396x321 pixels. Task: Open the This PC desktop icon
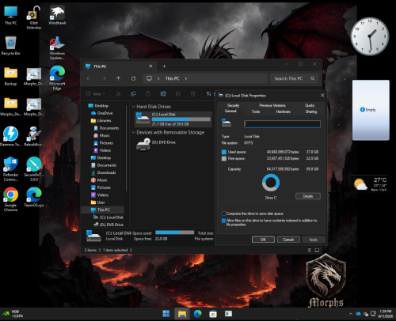pos(10,16)
